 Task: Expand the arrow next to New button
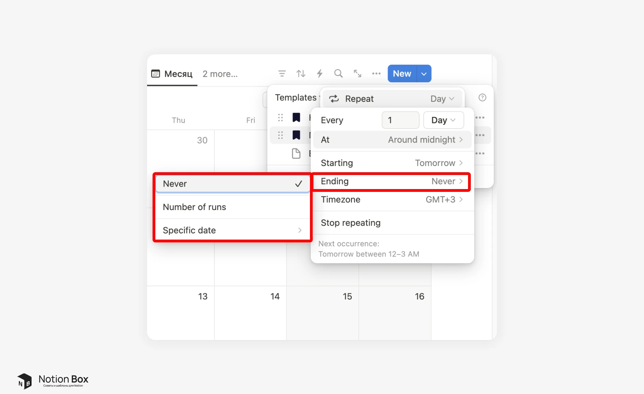(x=424, y=74)
